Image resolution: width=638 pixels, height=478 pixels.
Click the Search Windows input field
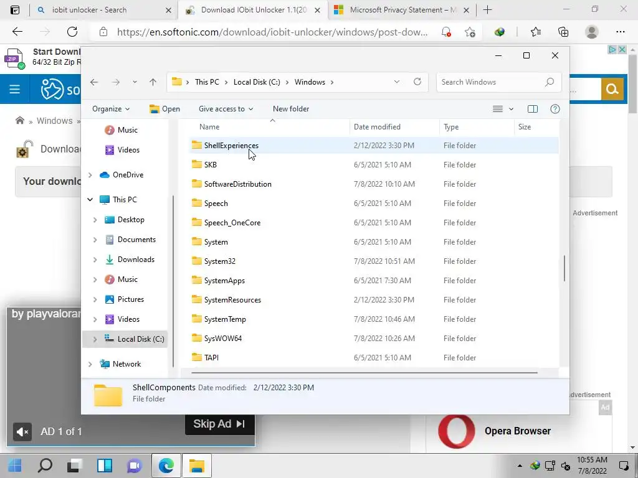coord(490,82)
